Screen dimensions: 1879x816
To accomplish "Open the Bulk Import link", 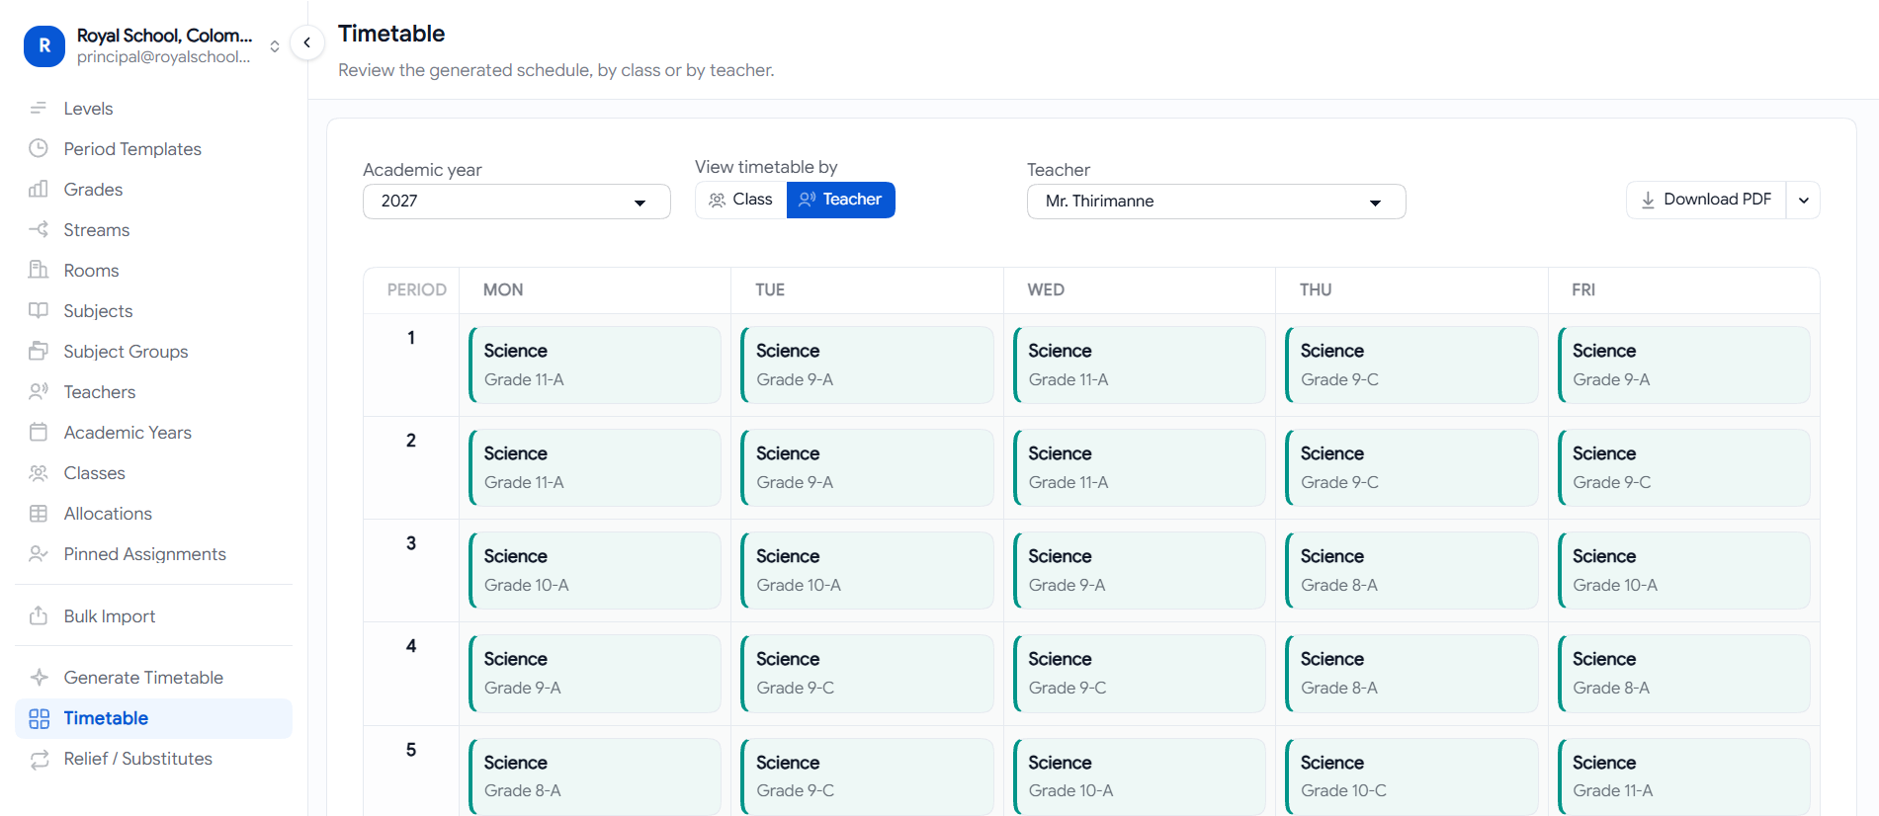I will pos(153,615).
